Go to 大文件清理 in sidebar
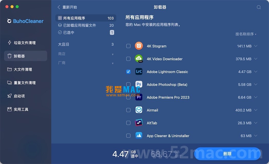The image size is (269, 164). [x=26, y=69]
